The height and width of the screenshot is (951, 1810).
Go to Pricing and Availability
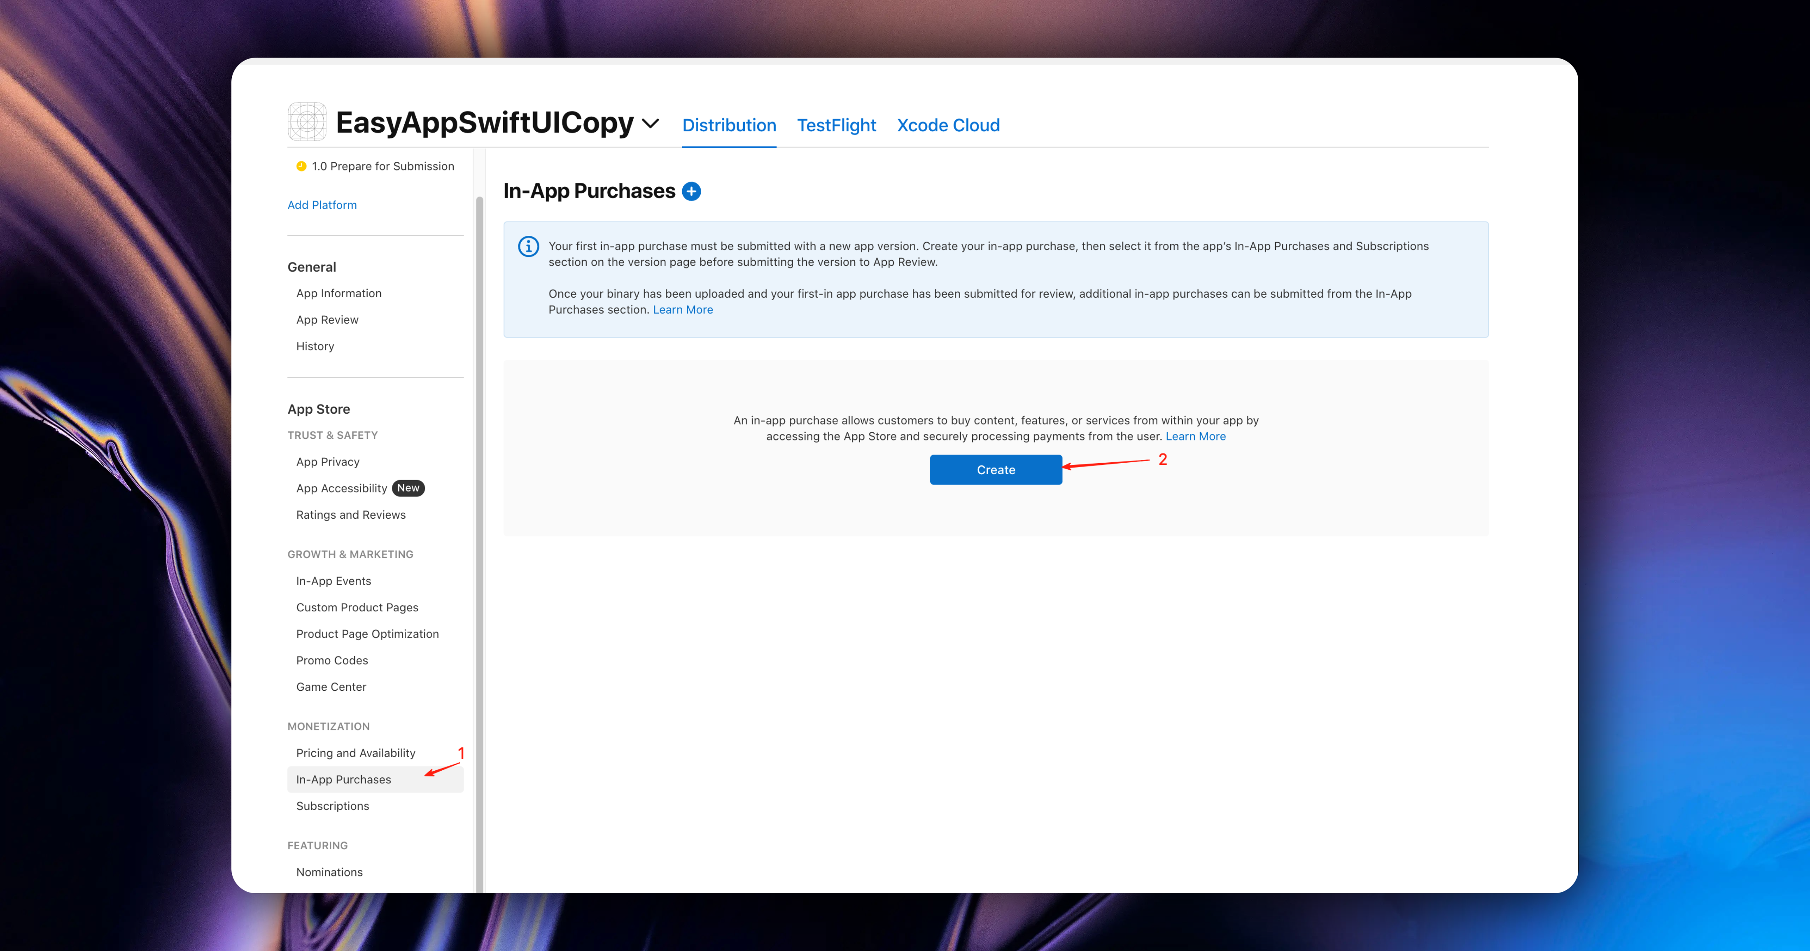(x=356, y=753)
